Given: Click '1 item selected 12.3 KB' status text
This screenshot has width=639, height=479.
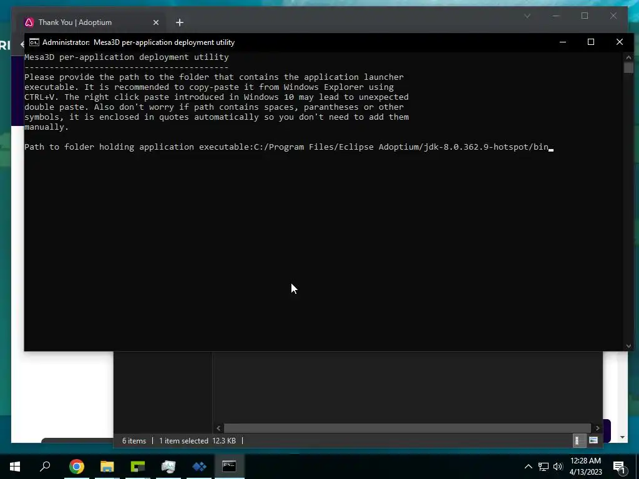Looking at the screenshot, I should click(x=198, y=441).
